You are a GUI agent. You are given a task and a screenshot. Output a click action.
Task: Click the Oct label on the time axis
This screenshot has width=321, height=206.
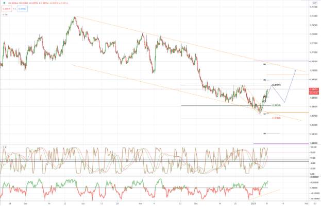click(83, 203)
